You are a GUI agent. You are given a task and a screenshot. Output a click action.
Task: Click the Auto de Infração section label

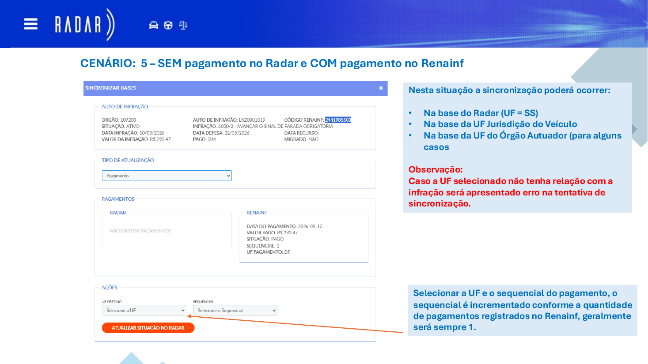click(125, 107)
